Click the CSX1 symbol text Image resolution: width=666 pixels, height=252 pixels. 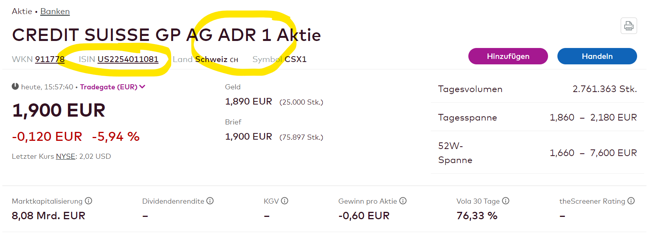coord(295,59)
